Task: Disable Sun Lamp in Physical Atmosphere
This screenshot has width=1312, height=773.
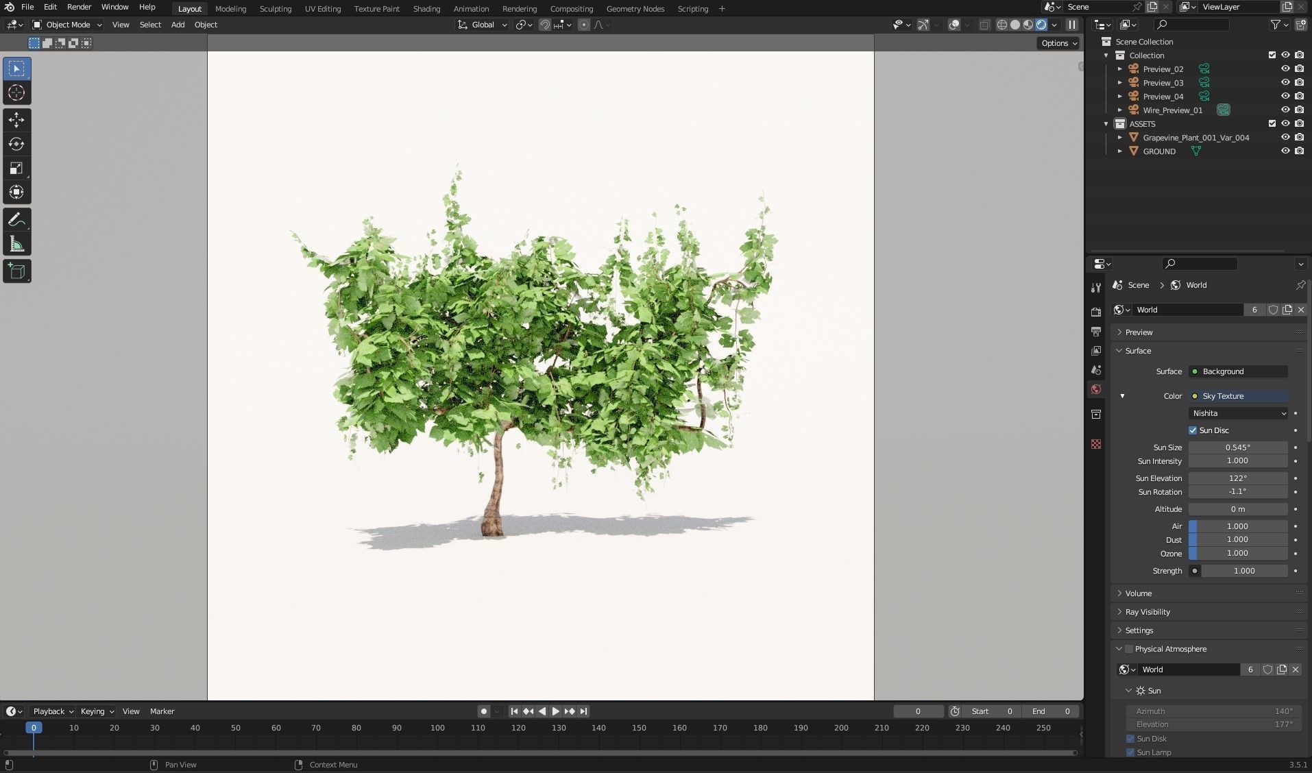Action: [1130, 752]
